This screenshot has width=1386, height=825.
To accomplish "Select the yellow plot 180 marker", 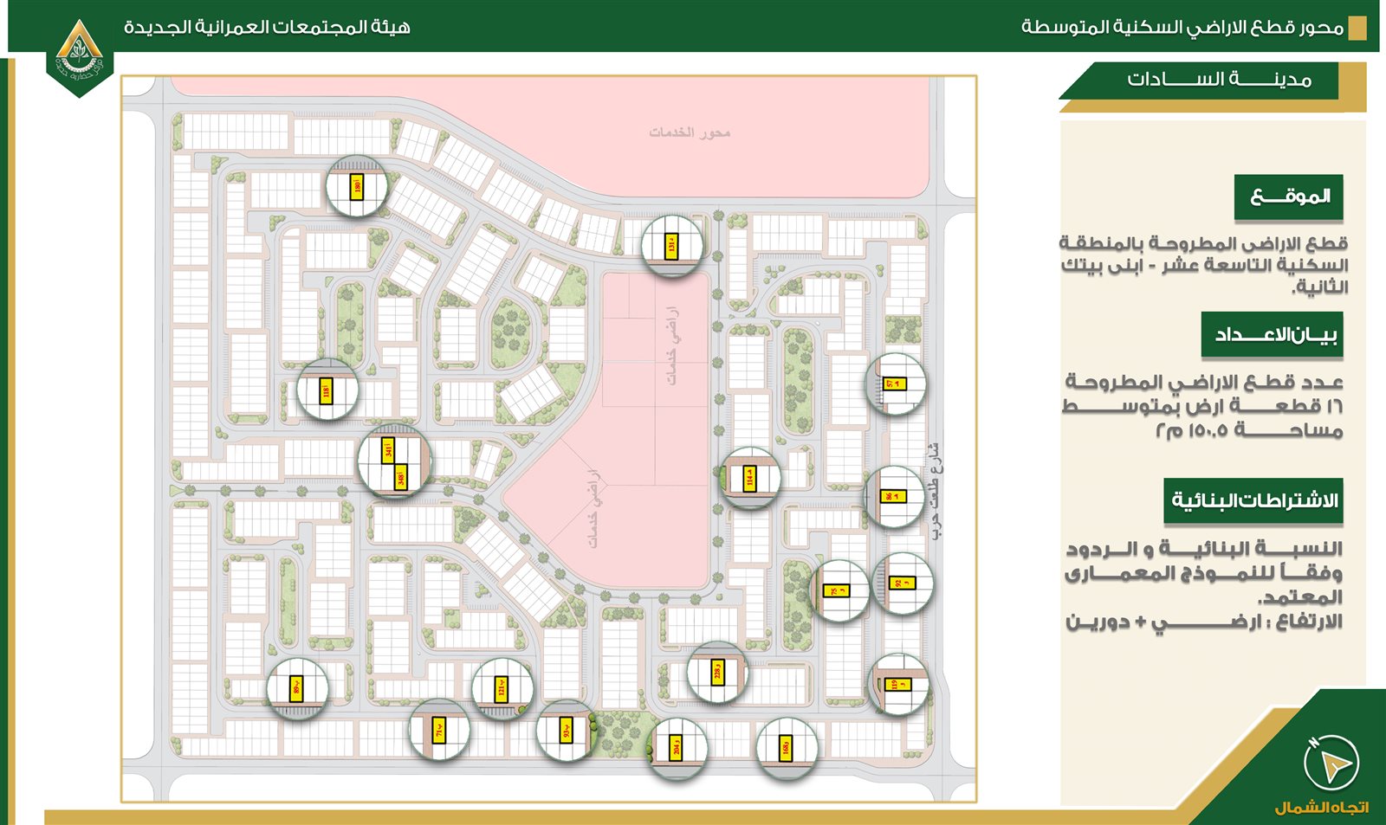I will click(356, 186).
